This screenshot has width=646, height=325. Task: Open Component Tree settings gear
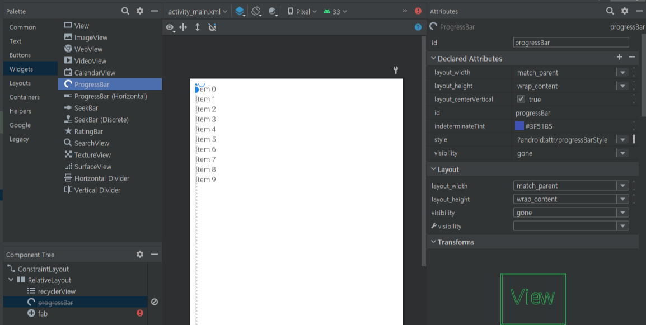click(x=139, y=255)
